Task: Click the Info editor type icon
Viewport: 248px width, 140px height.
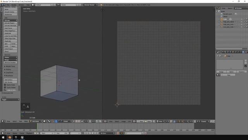Action: (3, 5)
